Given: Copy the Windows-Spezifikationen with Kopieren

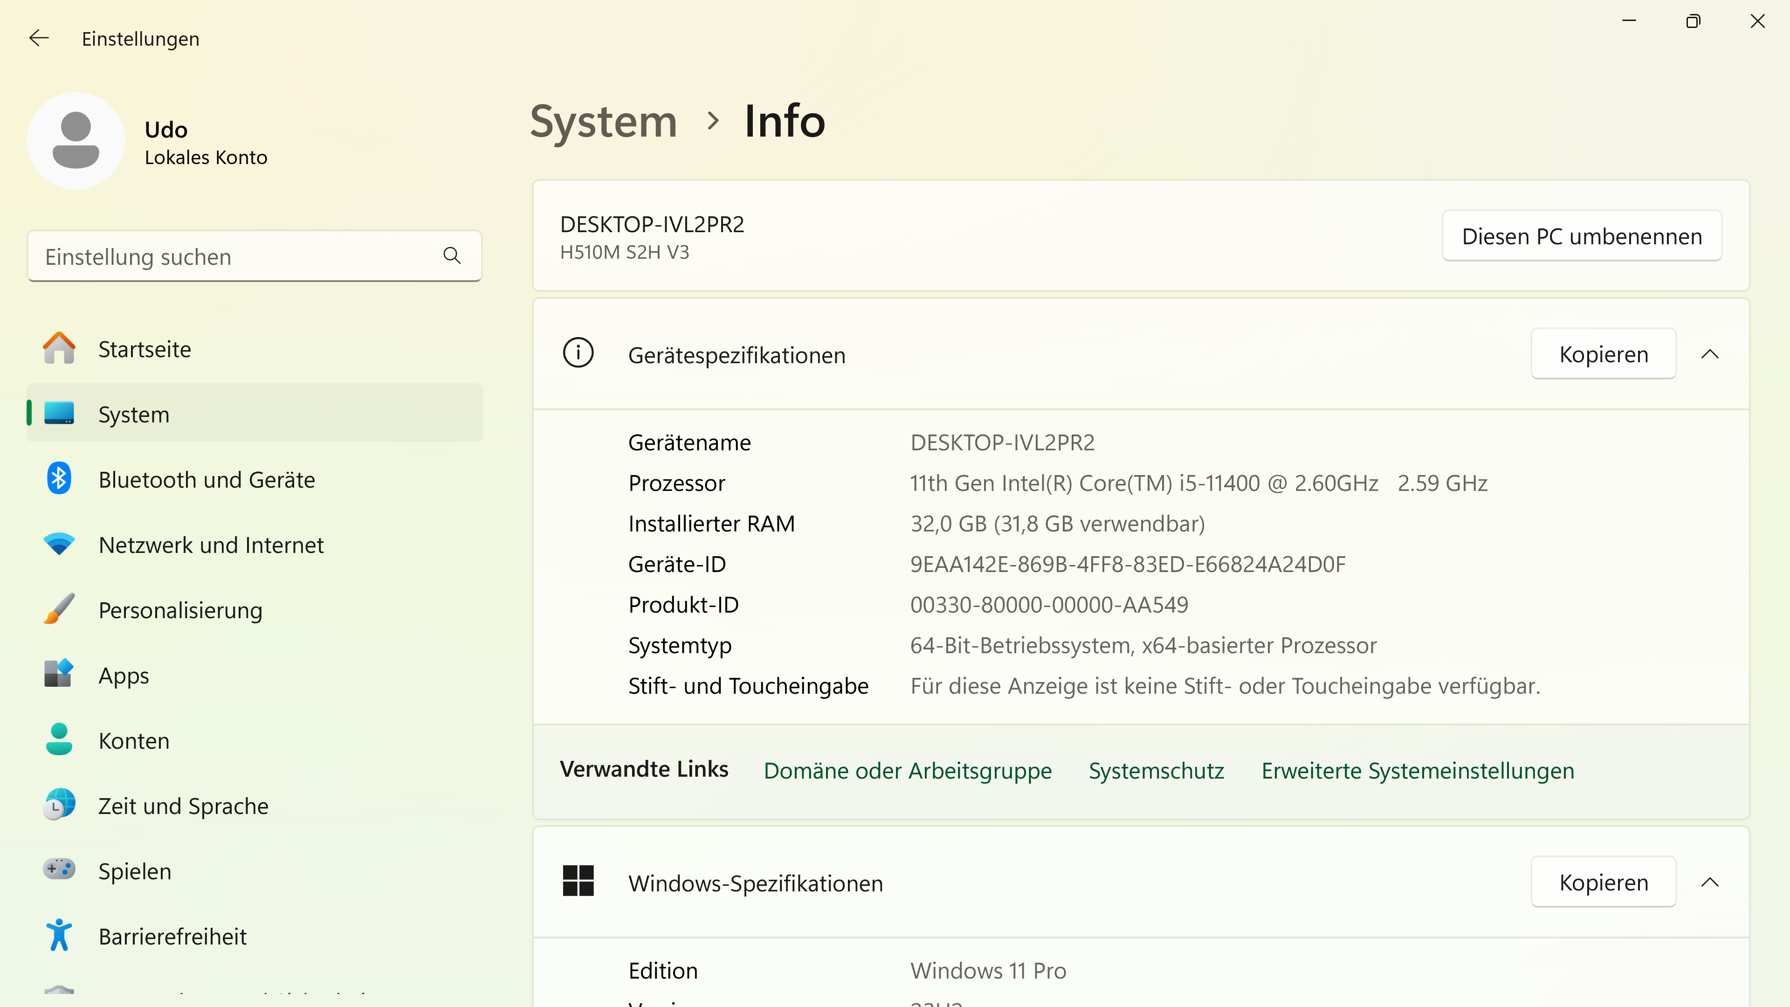Looking at the screenshot, I should point(1603,882).
